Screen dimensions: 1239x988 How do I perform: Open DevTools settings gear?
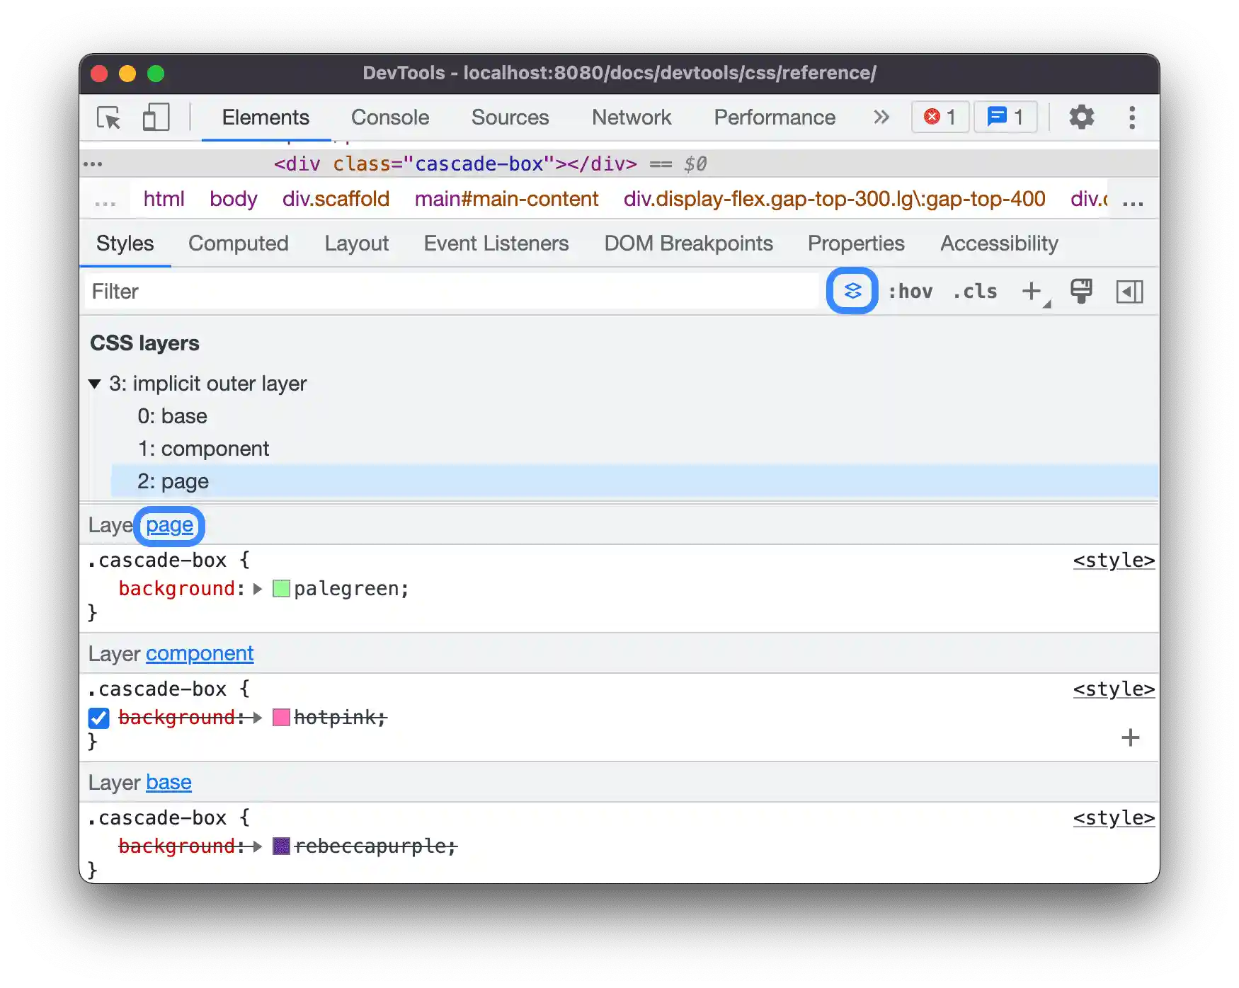[1081, 117]
